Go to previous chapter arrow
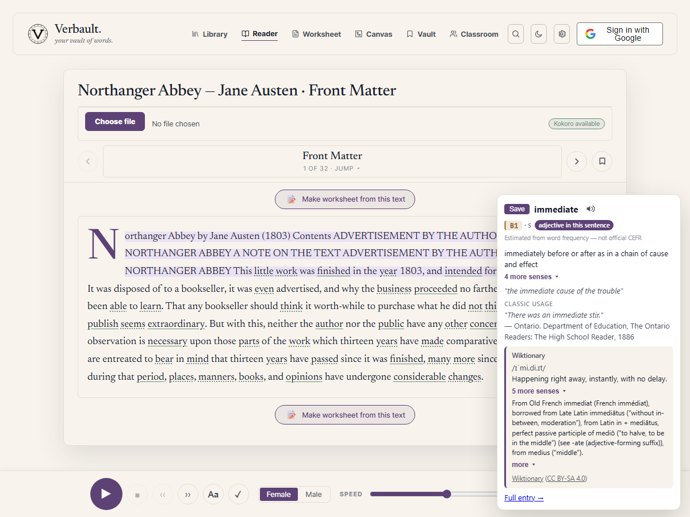 (88, 161)
